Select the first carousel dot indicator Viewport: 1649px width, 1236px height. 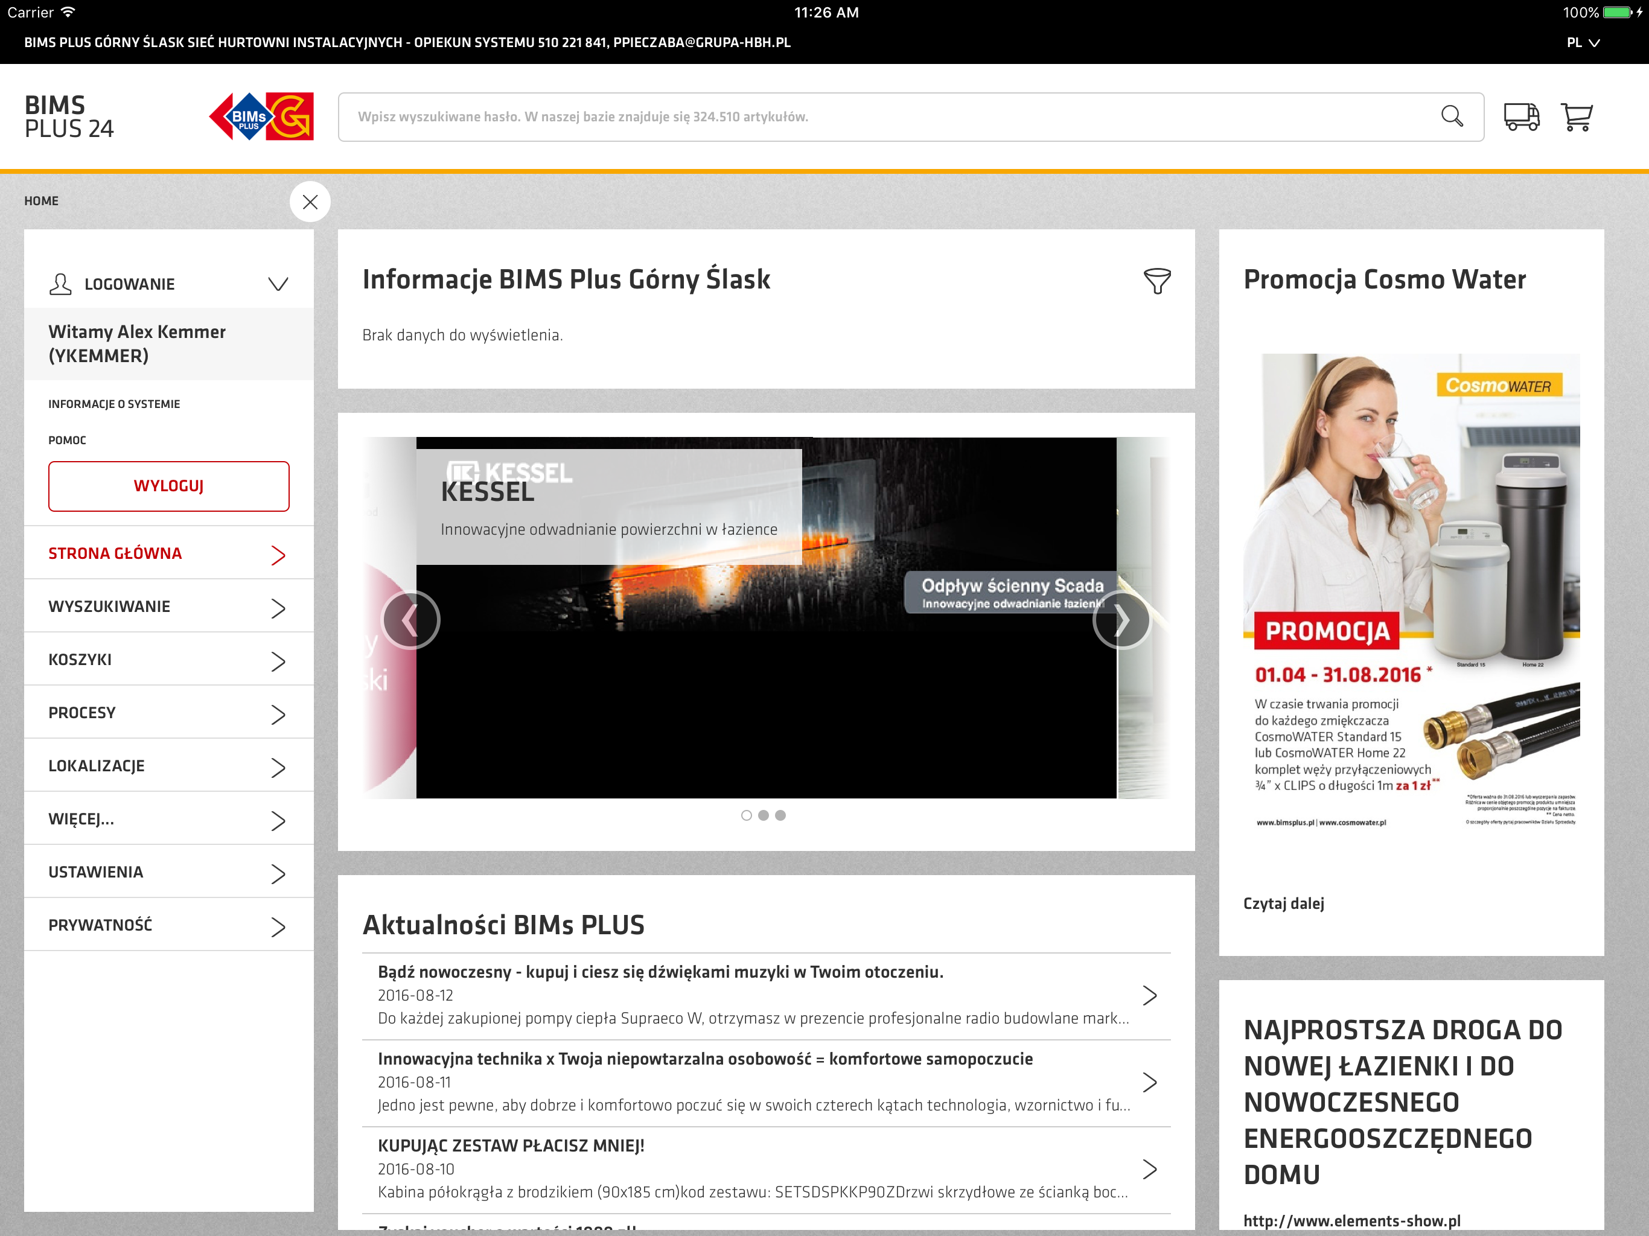tap(746, 815)
